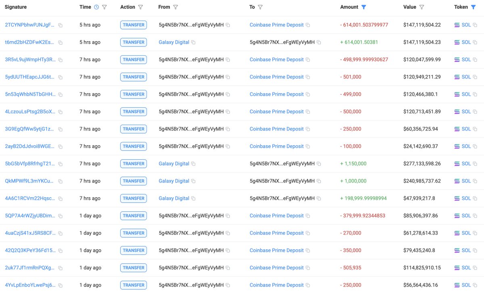The height and width of the screenshot is (292, 484).
Task: Copy Coinbase Prime Deposit address in 2TCYNPbhwPJNJgF row
Action: (308, 25)
